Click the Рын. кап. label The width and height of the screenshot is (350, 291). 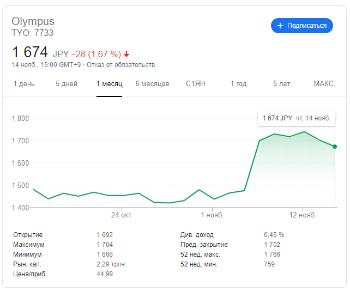point(27,264)
